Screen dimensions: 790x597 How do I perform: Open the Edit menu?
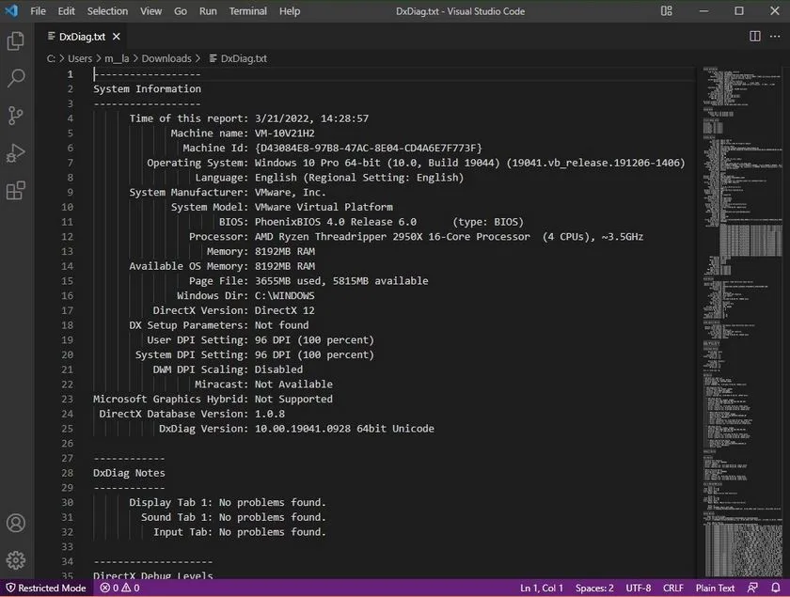(66, 11)
